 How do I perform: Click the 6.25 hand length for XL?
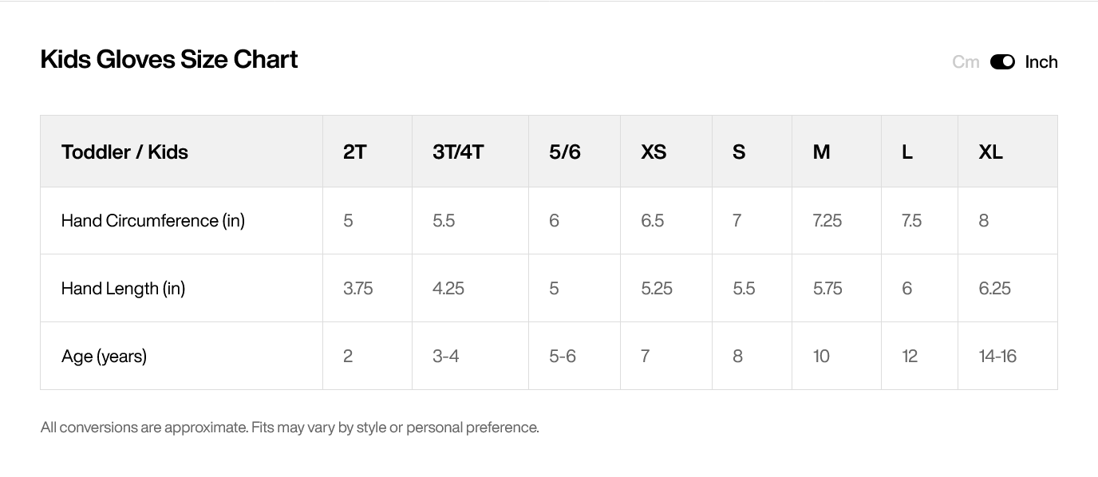point(995,288)
